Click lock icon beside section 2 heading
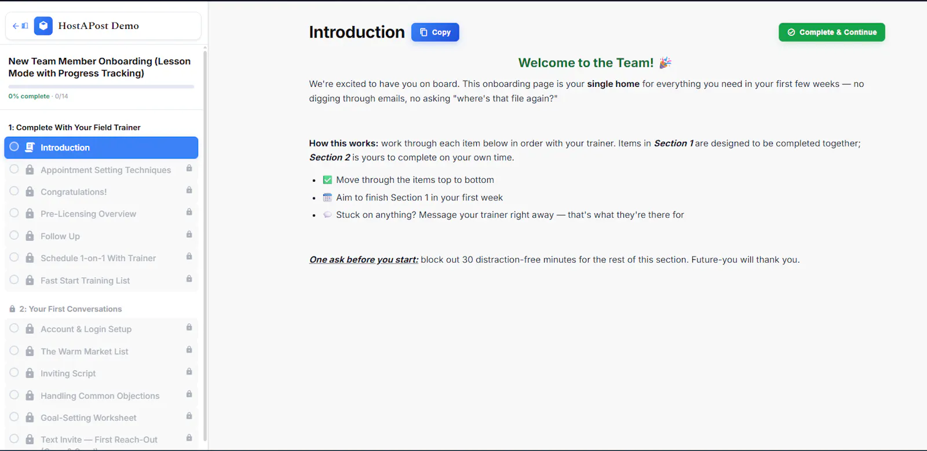 tap(12, 309)
